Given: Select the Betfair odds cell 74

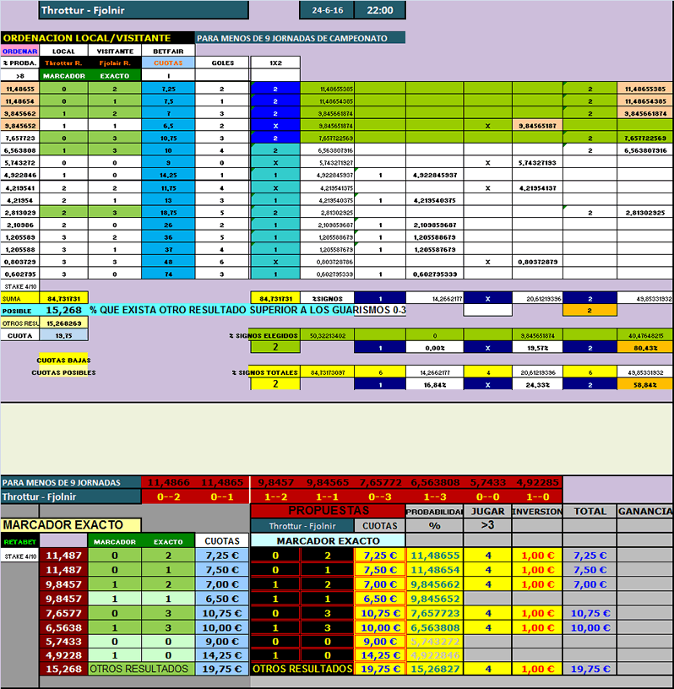Looking at the screenshot, I should (x=168, y=274).
